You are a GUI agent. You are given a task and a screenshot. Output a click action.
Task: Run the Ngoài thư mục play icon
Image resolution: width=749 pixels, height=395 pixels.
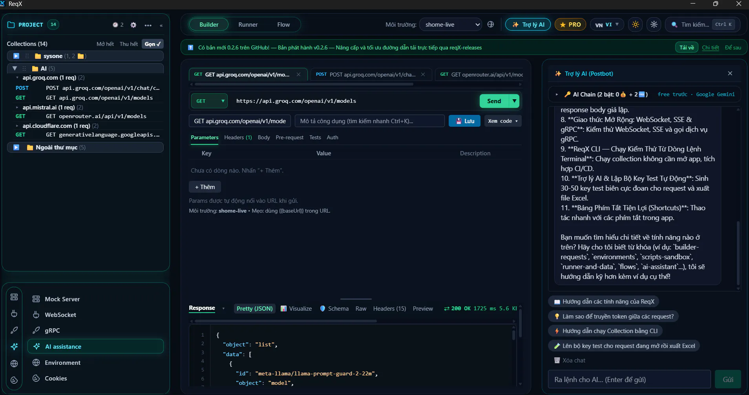click(x=16, y=147)
